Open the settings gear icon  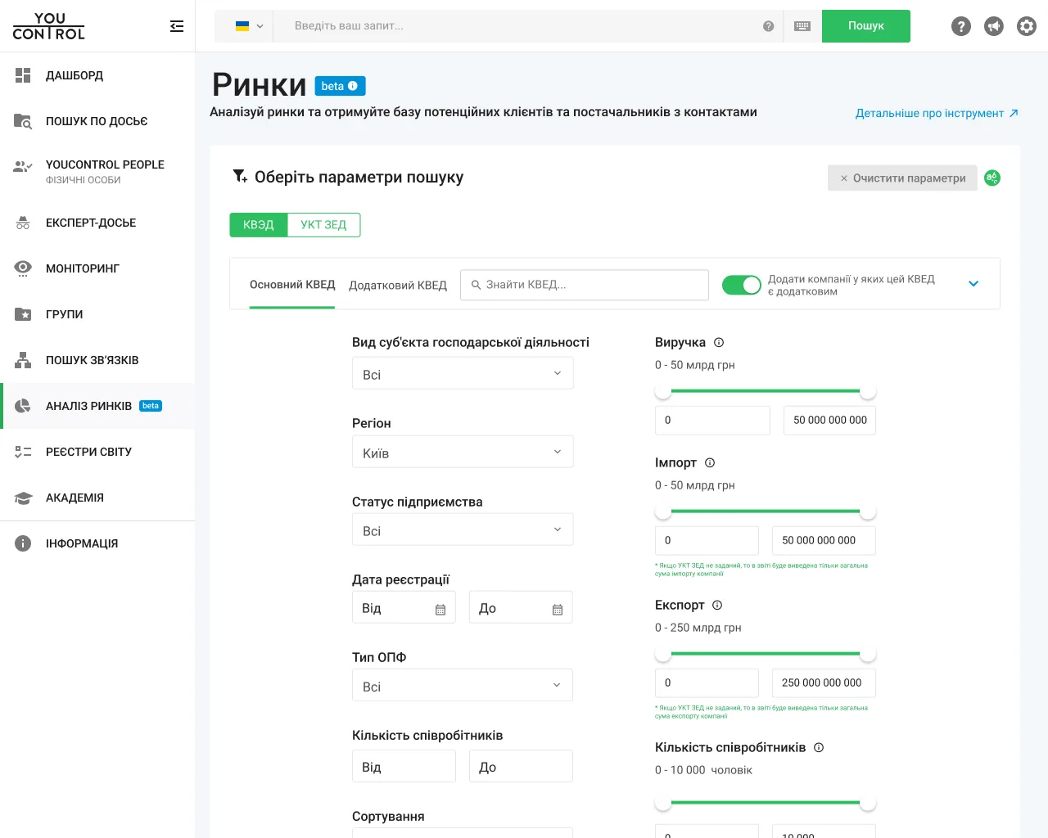click(x=1027, y=26)
